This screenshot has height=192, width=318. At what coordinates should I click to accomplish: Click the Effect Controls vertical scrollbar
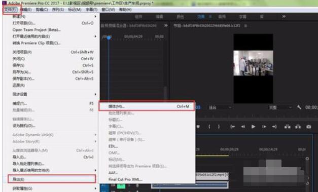[x=165, y=93]
